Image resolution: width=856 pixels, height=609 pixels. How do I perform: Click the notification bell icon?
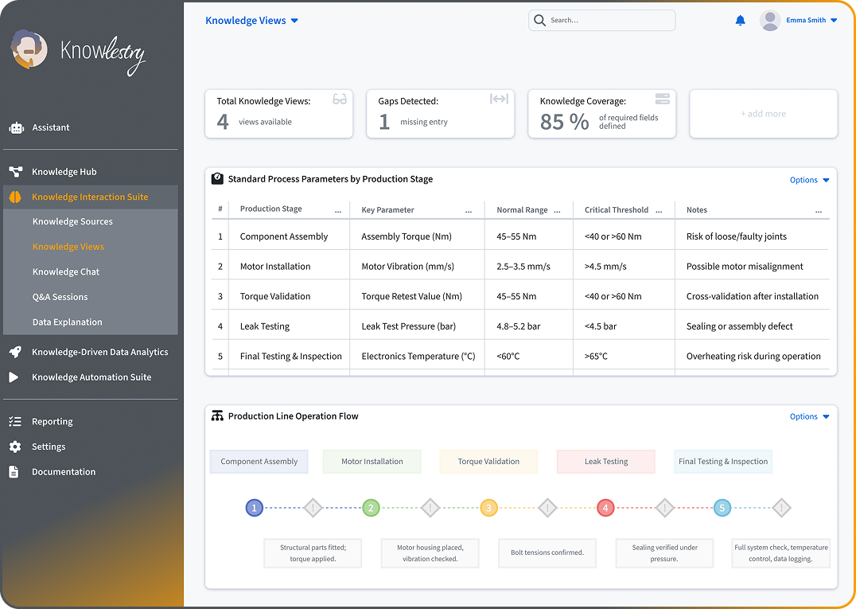point(740,21)
